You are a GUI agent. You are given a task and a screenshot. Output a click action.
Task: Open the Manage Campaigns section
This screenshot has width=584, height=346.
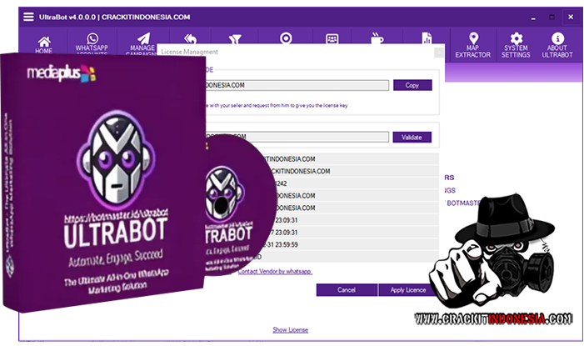(x=142, y=44)
